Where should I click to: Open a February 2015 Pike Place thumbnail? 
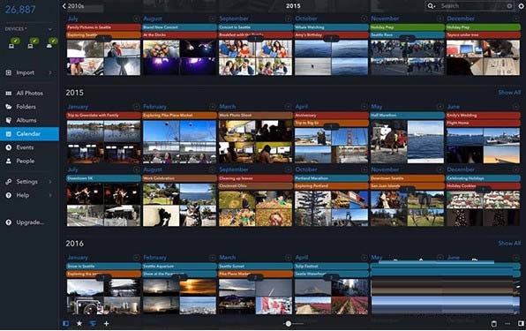pos(162,132)
